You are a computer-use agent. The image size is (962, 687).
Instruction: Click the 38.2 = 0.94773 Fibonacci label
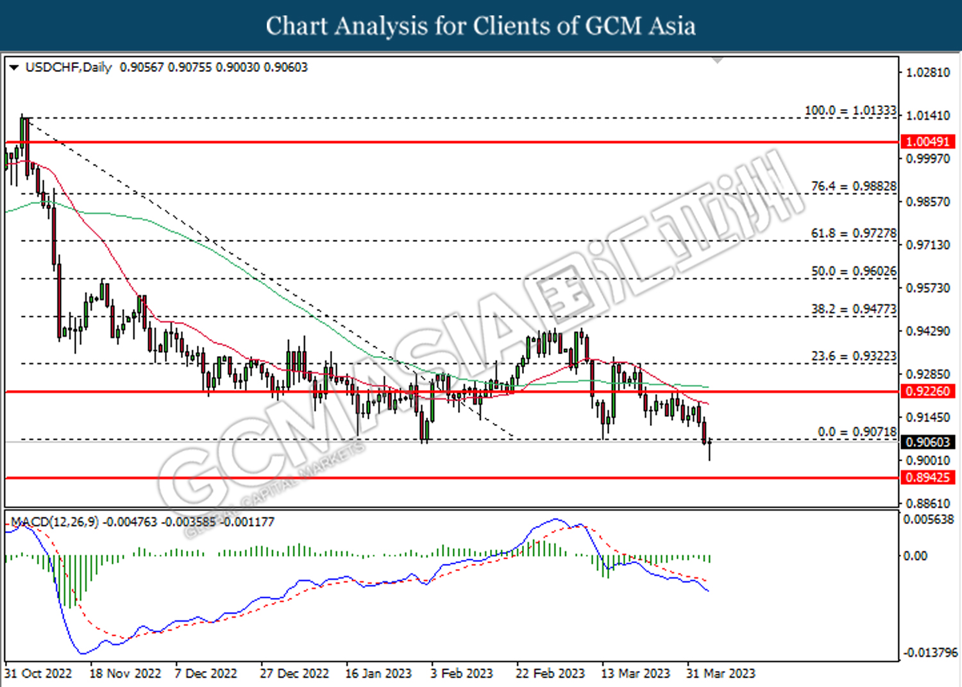click(x=853, y=309)
